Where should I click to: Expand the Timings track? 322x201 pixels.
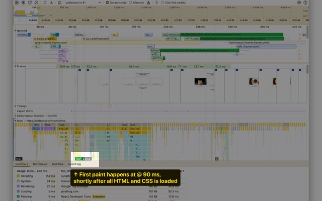coord(15,106)
